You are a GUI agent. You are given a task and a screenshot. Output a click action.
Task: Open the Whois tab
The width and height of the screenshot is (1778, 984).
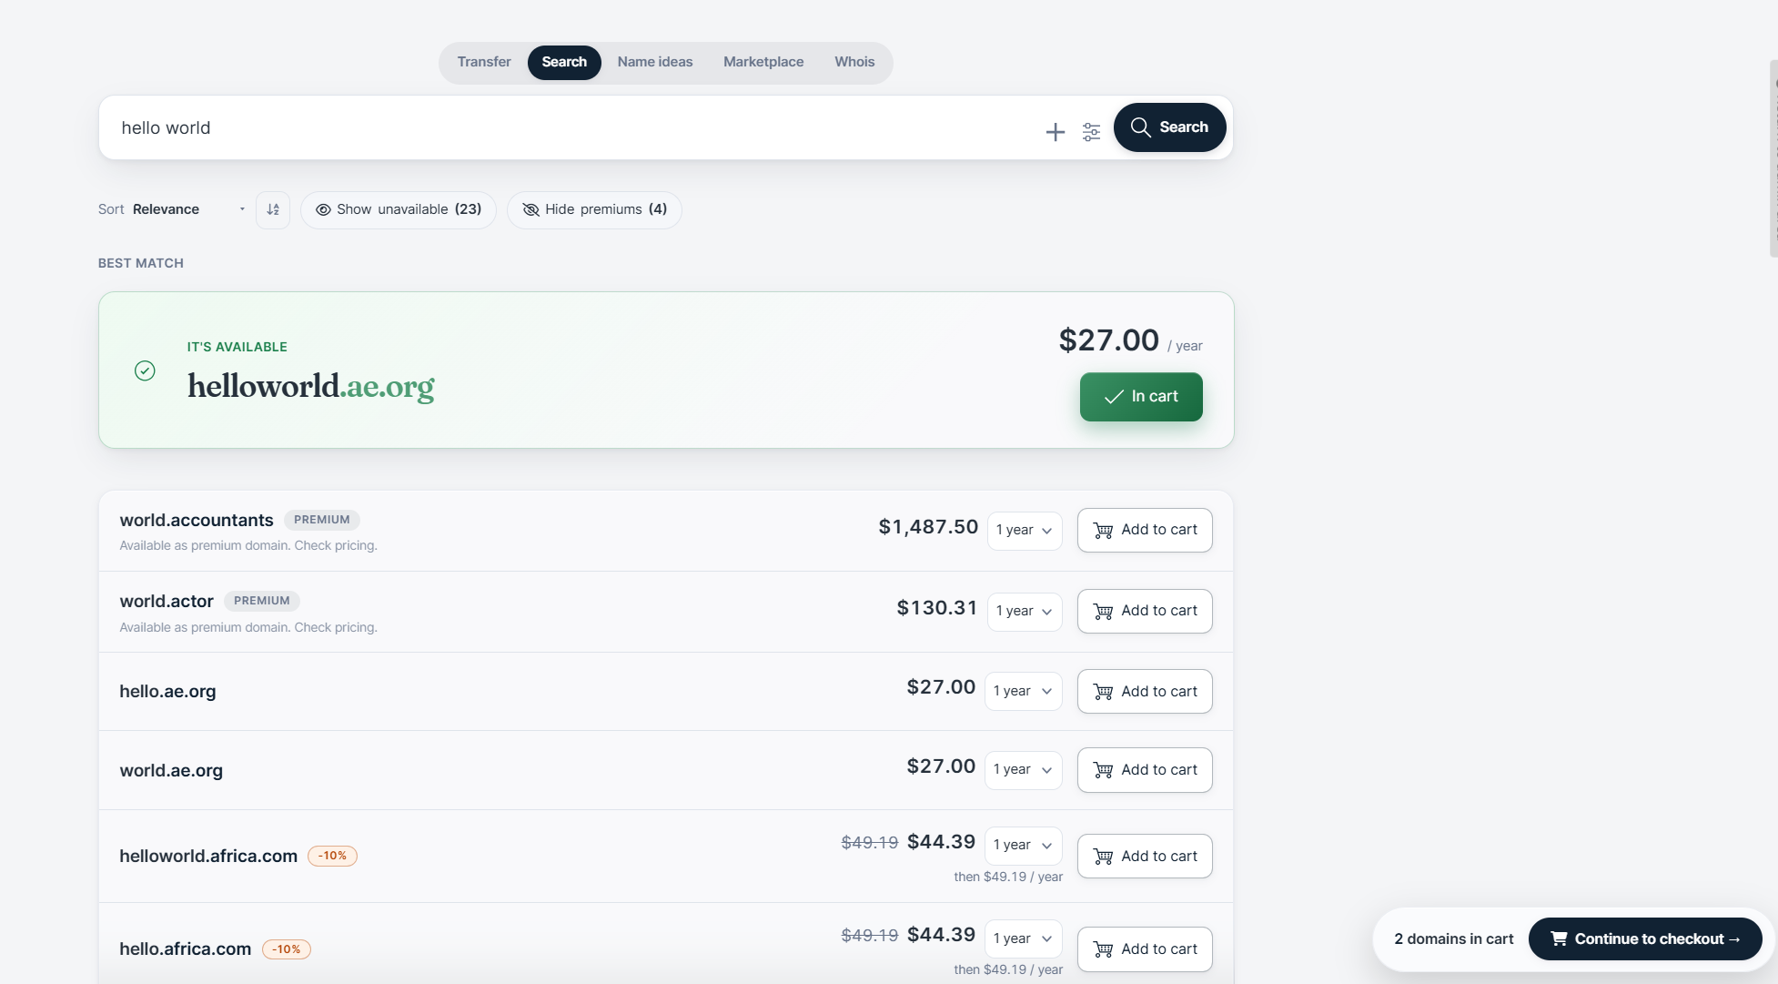pyautogui.click(x=854, y=62)
